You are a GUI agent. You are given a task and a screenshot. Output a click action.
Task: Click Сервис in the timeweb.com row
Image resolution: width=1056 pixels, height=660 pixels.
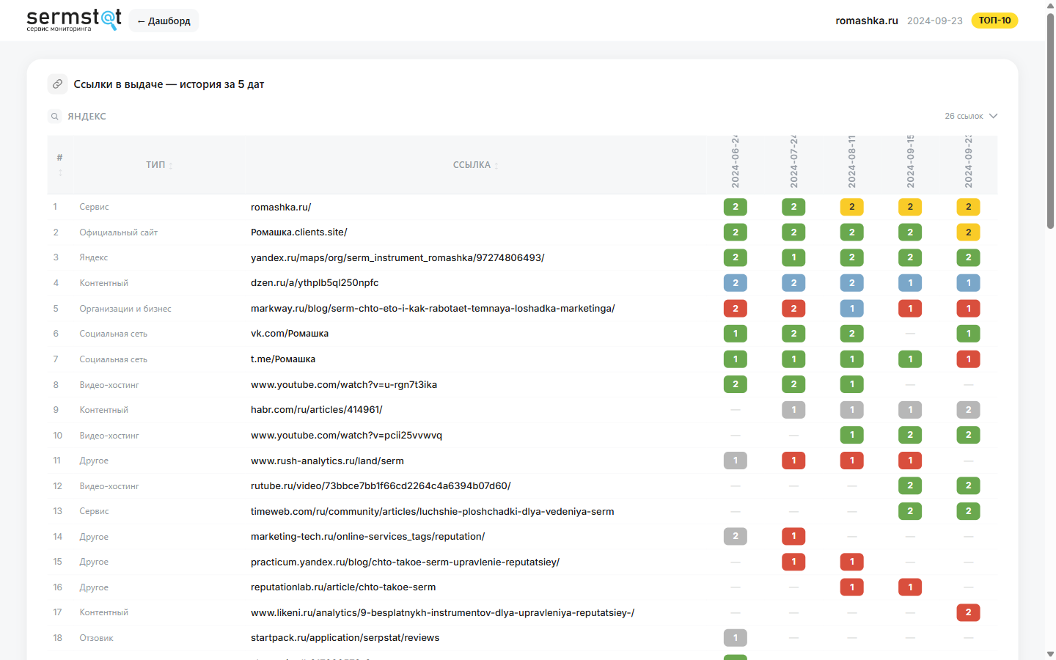(94, 512)
